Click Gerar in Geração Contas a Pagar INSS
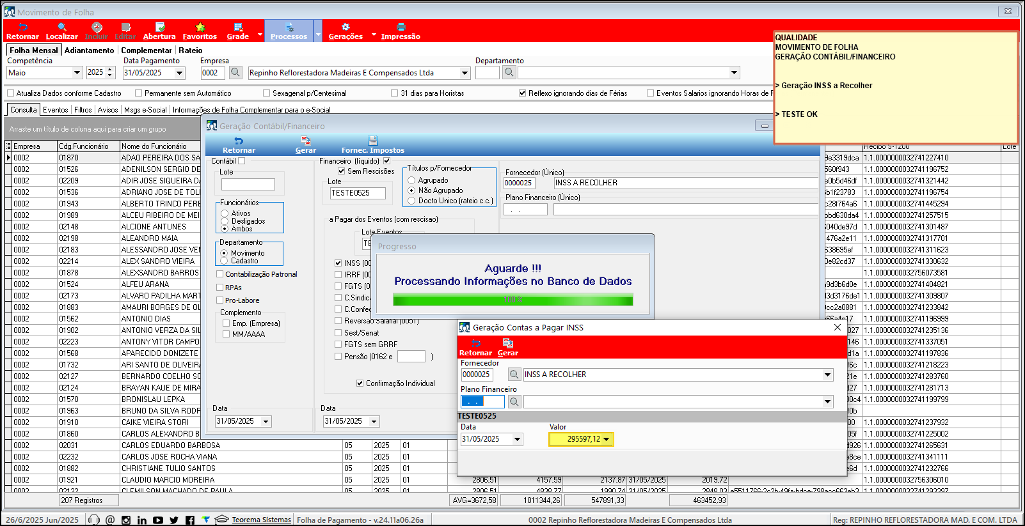Image resolution: width=1025 pixels, height=526 pixels. [508, 348]
